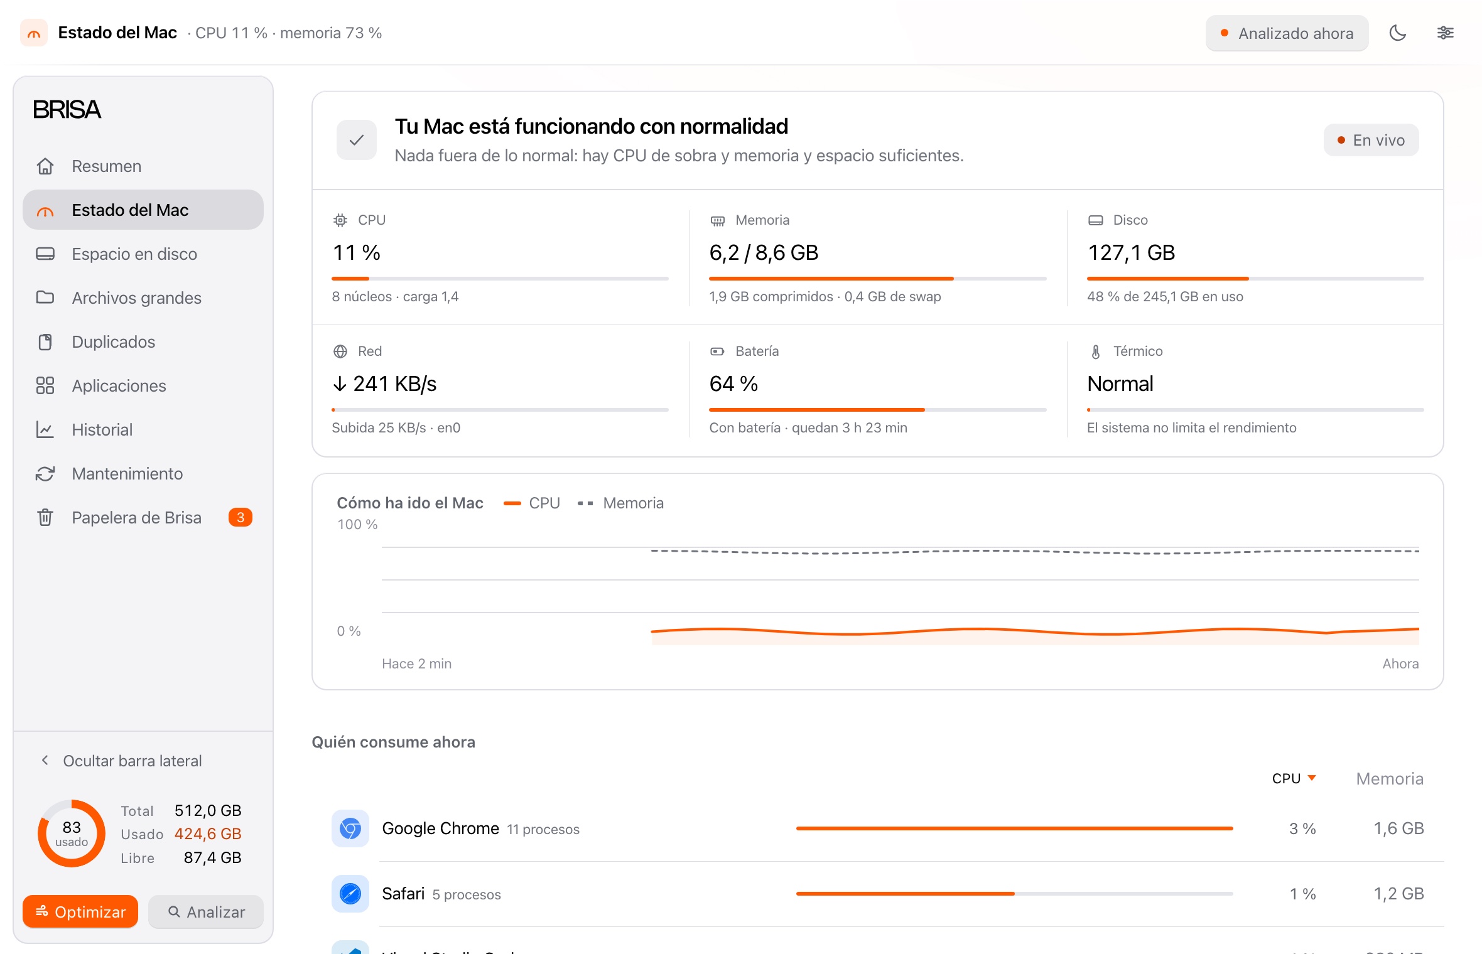
Task: Click the Optimizar button
Action: (80, 911)
